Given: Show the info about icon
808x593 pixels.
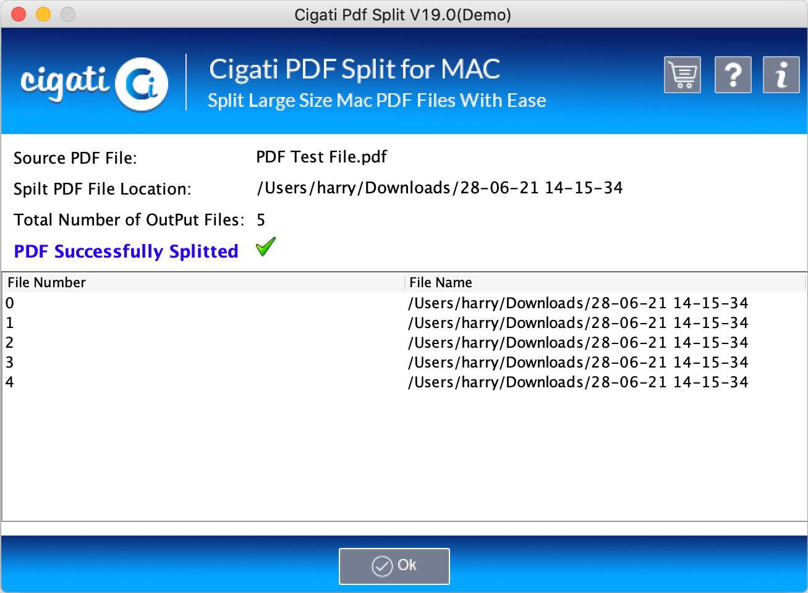Looking at the screenshot, I should (x=781, y=75).
